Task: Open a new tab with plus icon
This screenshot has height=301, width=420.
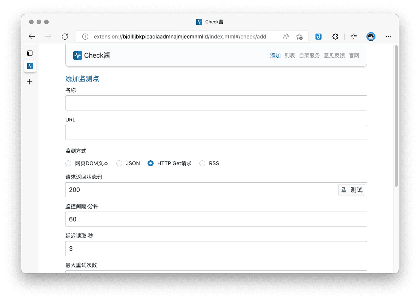Action: tap(30, 82)
